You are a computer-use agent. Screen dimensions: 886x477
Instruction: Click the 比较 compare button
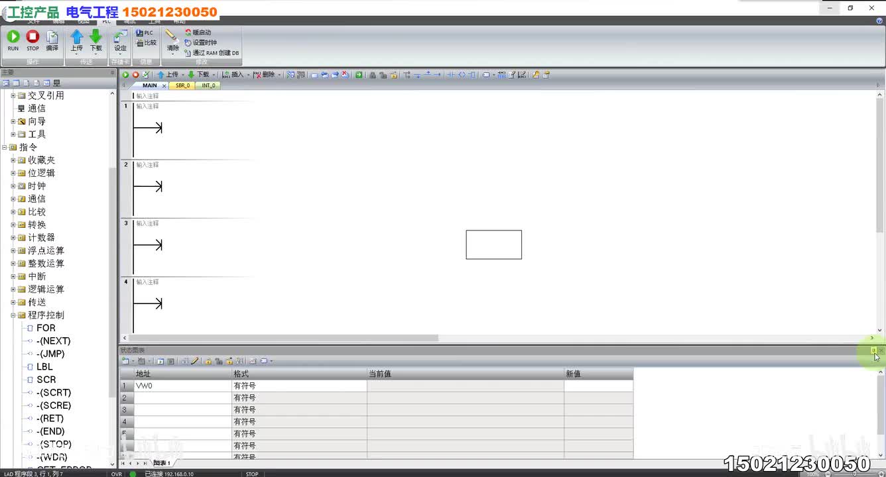(146, 43)
